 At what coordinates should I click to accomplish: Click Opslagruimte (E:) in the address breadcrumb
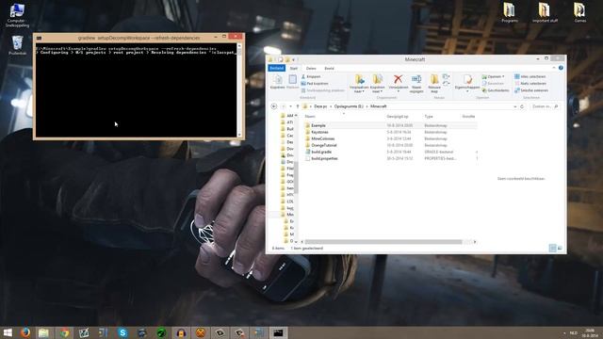point(349,106)
